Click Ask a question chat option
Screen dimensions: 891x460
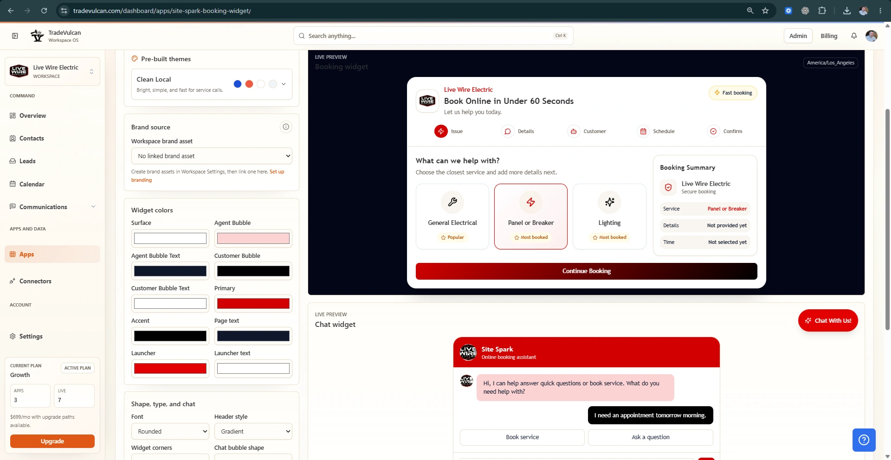651,437
